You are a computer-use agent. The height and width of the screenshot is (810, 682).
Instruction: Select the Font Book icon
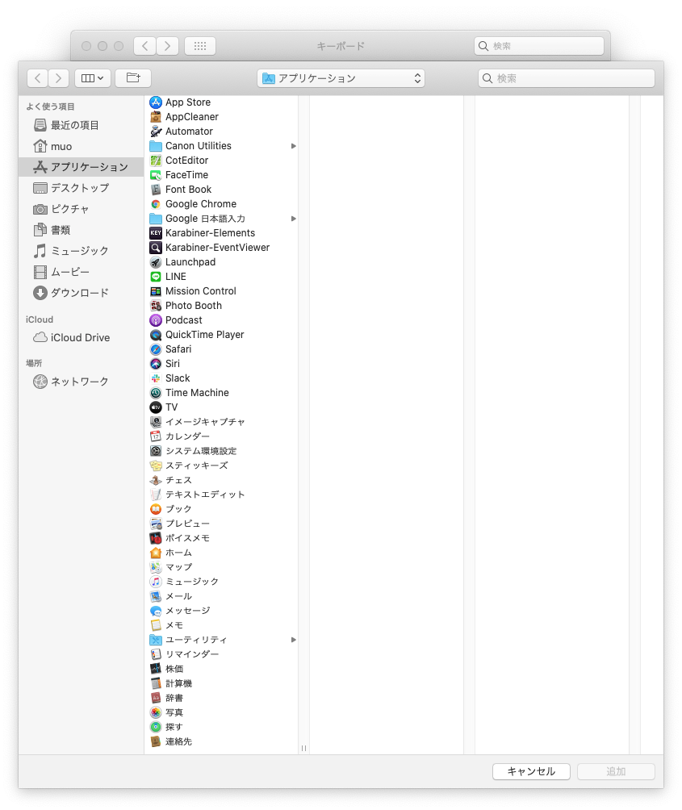tap(156, 190)
